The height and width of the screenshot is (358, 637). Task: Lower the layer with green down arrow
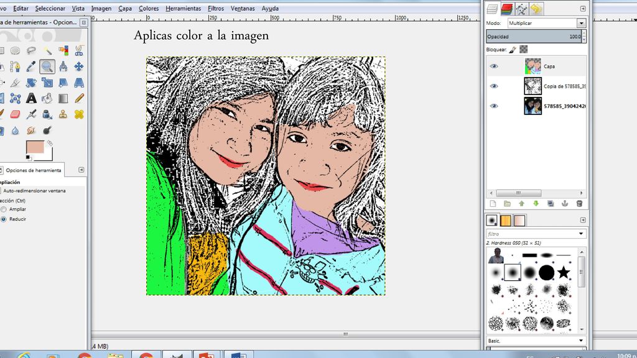click(536, 204)
